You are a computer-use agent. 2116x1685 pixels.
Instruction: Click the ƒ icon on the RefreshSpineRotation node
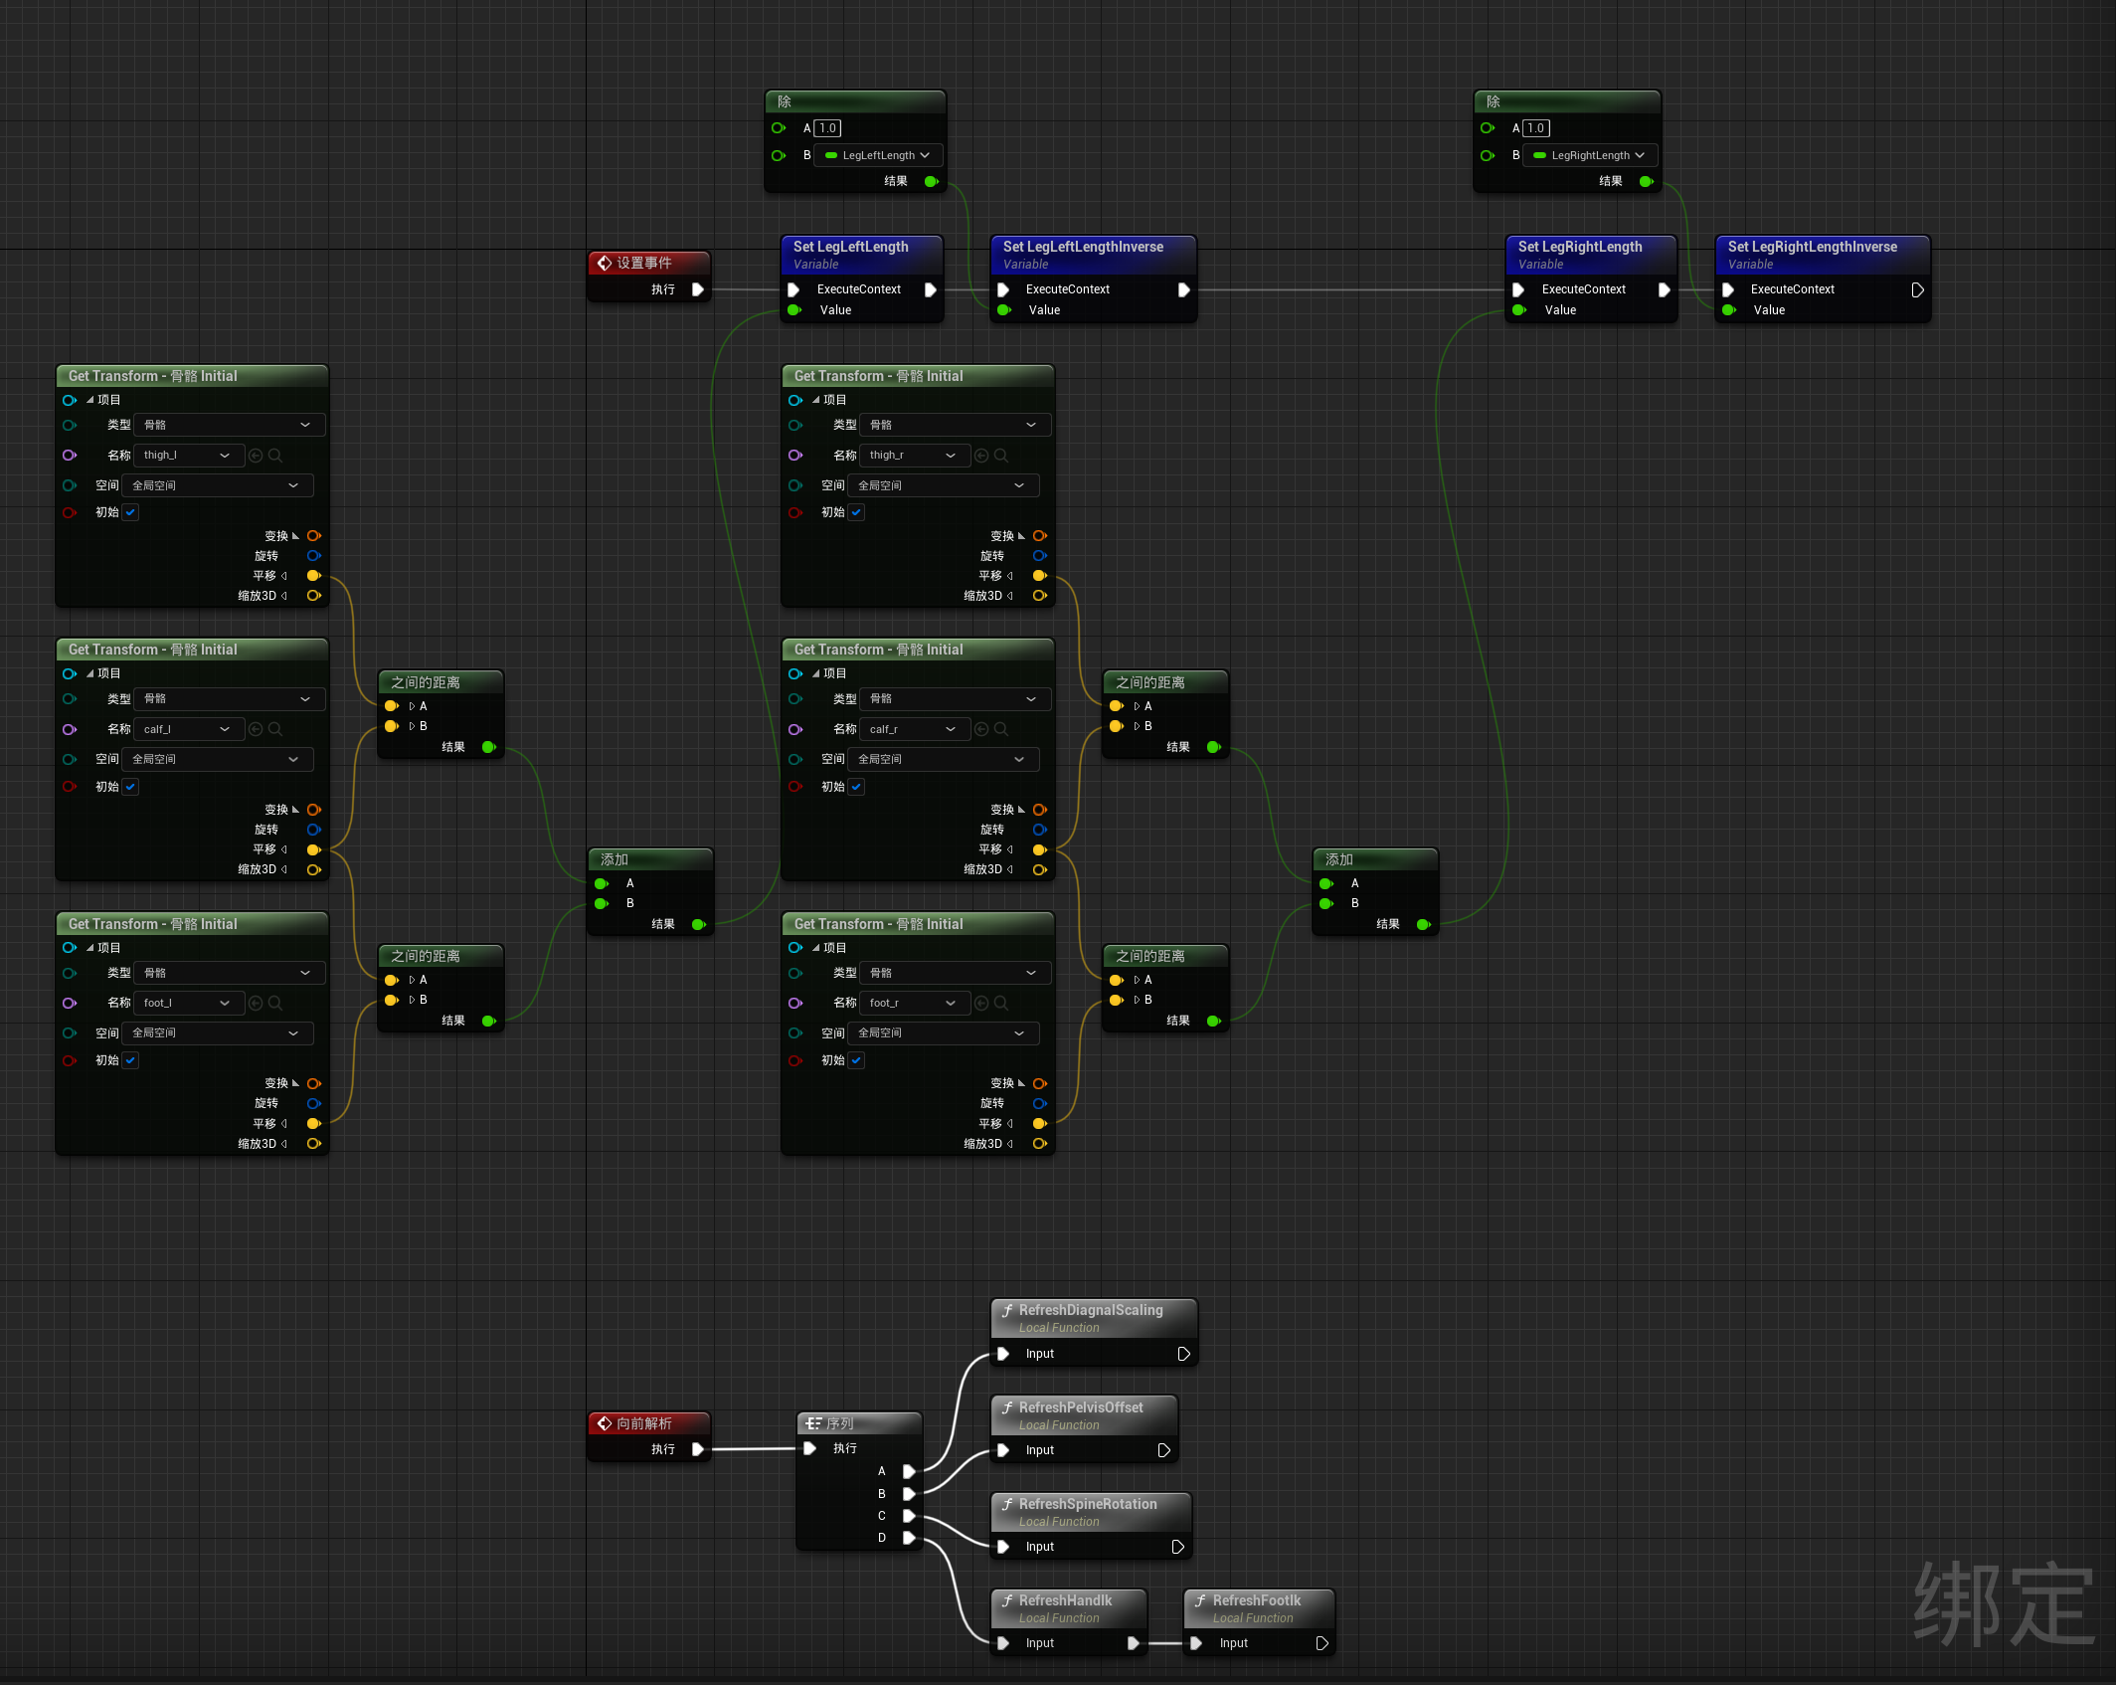point(1006,1504)
